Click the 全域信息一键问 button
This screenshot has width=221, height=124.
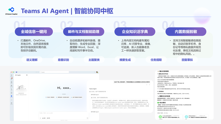pos(34,32)
